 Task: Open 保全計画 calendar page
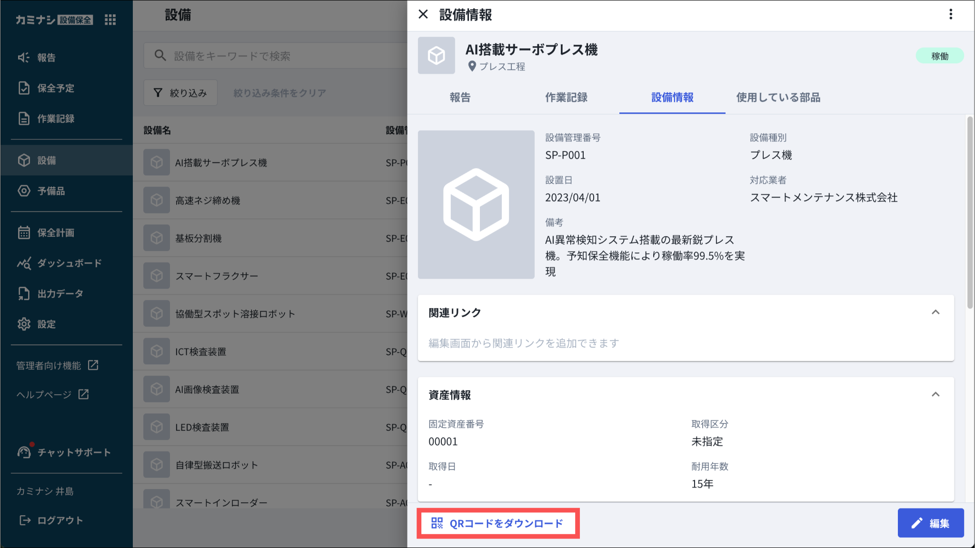pos(55,233)
